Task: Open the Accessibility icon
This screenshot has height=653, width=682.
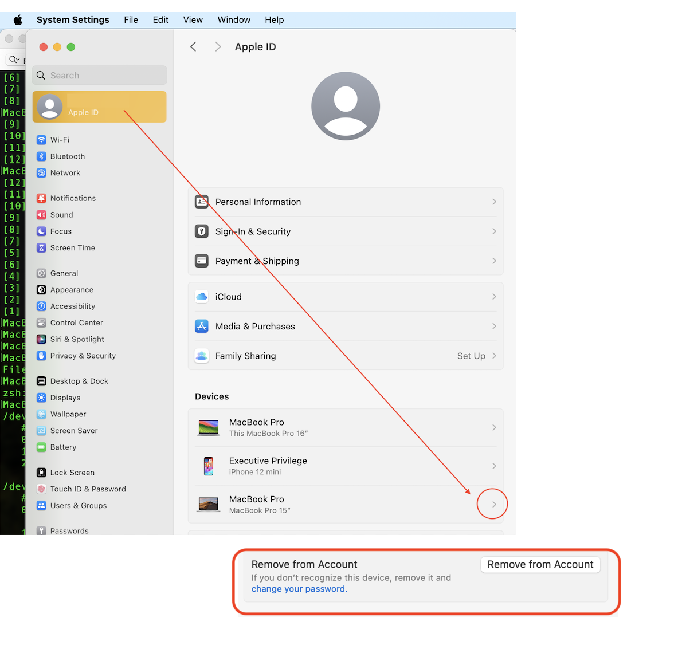Action: 41,306
